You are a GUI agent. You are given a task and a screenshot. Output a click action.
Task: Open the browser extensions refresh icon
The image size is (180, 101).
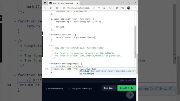click(x=111, y=8)
